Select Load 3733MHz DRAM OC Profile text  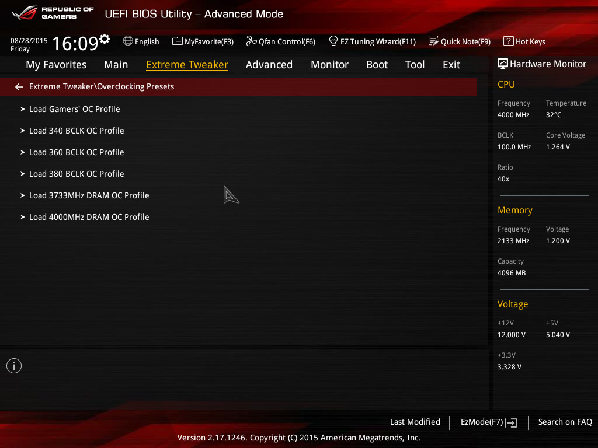tap(89, 195)
